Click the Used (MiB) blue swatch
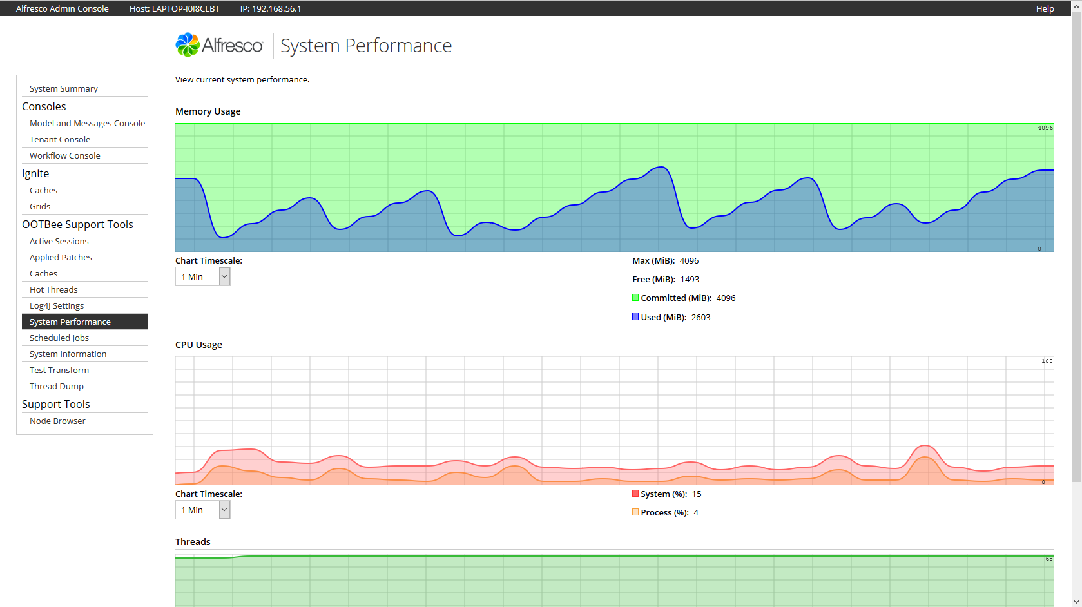 pos(635,316)
